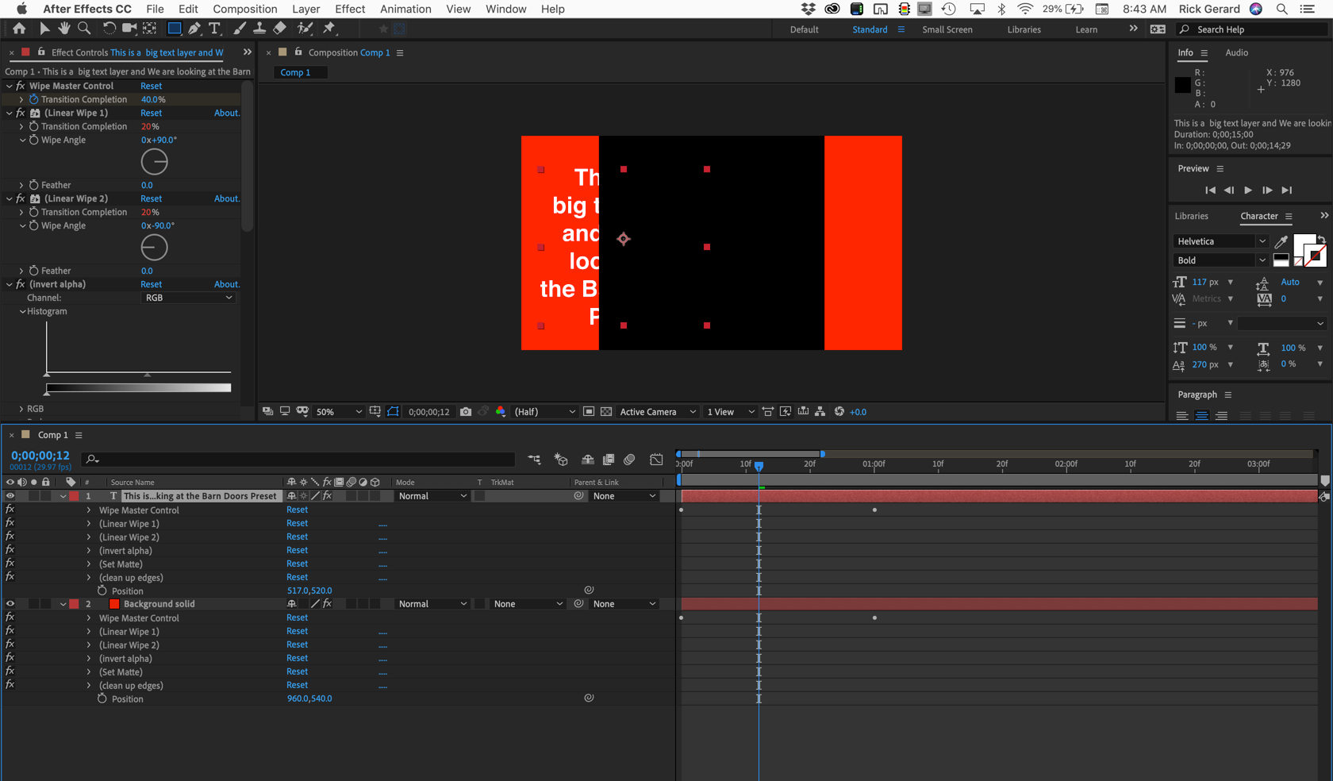
Task: Click red label swatch of Background solid
Action: click(74, 604)
